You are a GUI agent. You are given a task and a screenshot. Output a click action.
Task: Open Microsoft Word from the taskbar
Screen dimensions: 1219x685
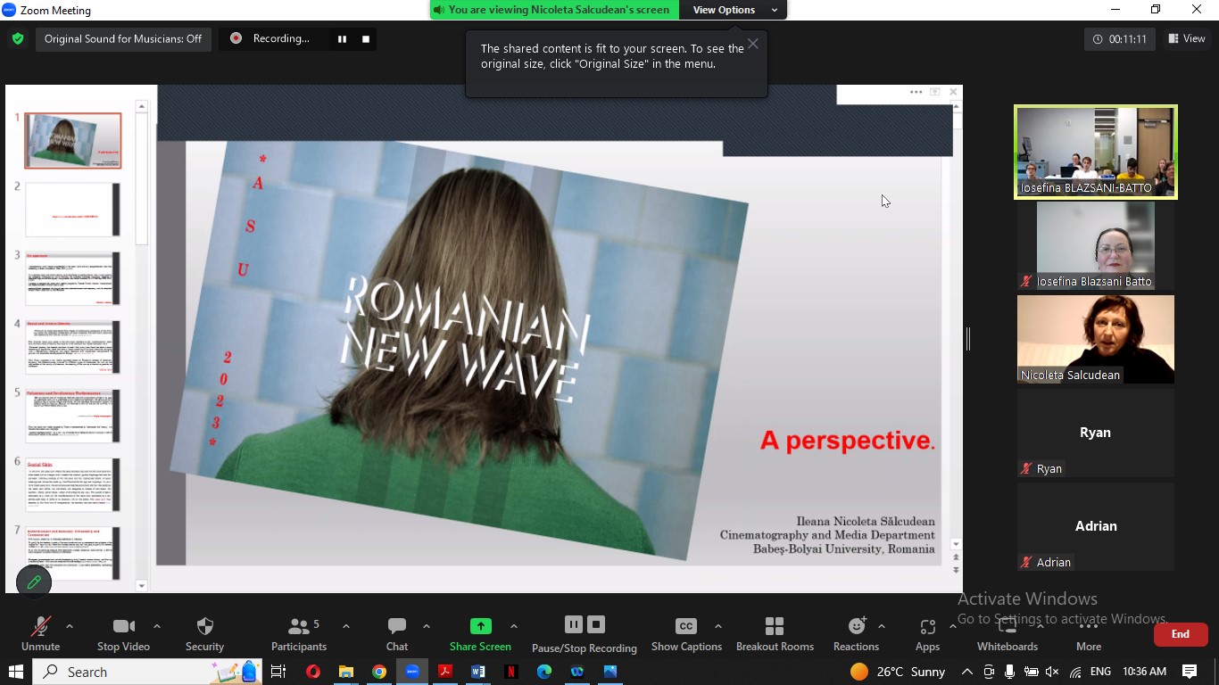point(478,672)
